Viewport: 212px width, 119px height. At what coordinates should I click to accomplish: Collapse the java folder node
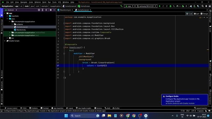pos(7,19)
